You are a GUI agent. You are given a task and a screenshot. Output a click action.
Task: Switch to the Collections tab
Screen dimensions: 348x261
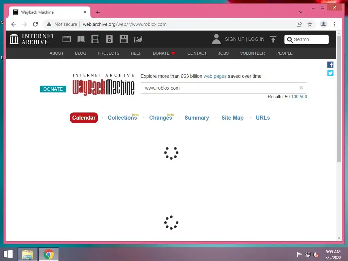click(122, 118)
